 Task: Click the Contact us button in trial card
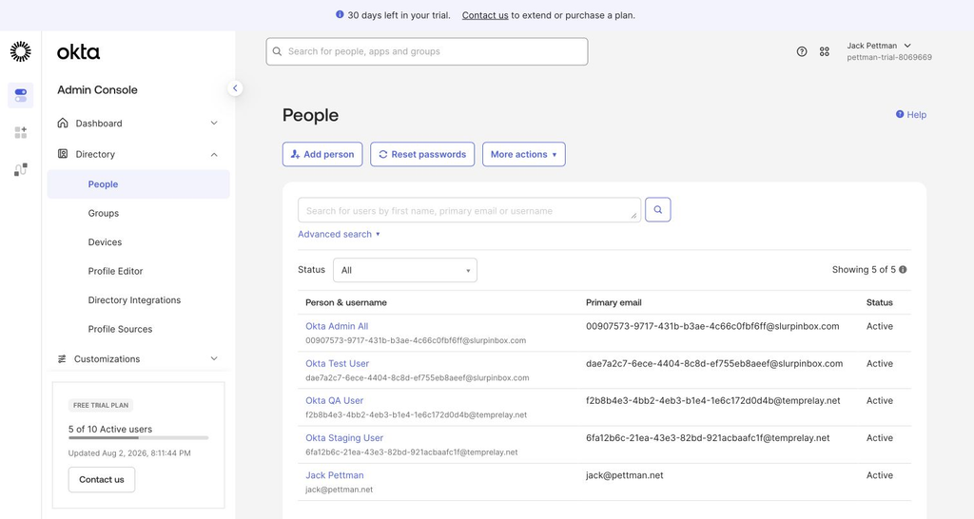[x=101, y=479]
